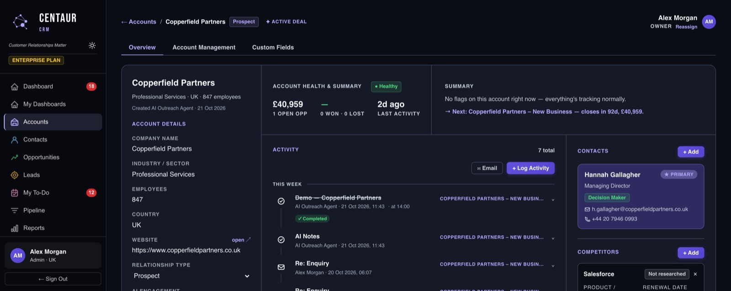Screen dimensions: 731x291
Task: Remove Salesforce competitor with X
Action: click(x=695, y=274)
